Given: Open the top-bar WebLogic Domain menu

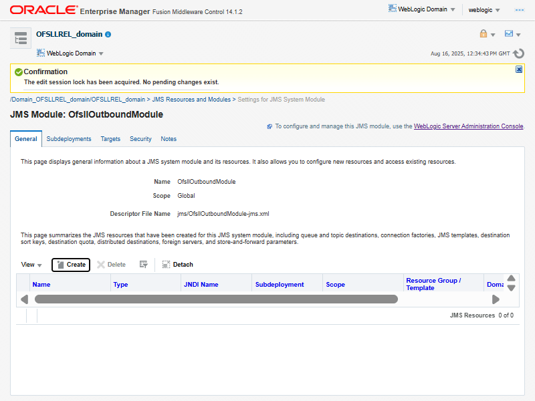Looking at the screenshot, I should pyautogui.click(x=422, y=9).
